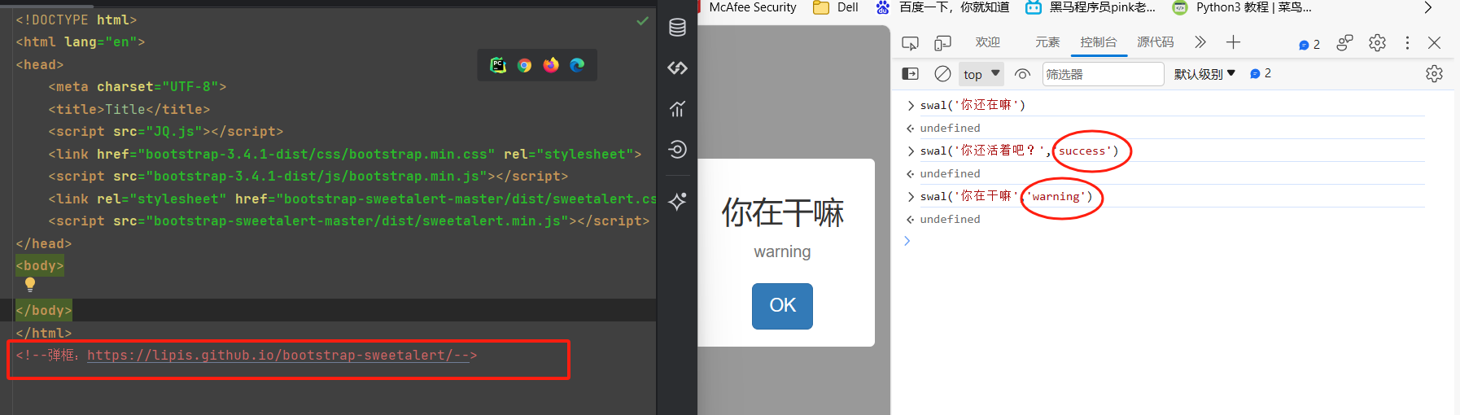Open preview in Firefox browser icon
The height and width of the screenshot is (415, 1460).
[x=551, y=65]
